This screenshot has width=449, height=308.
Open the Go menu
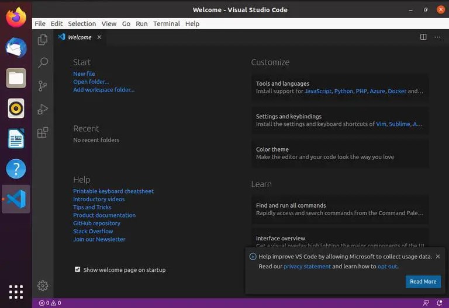pyautogui.click(x=126, y=24)
